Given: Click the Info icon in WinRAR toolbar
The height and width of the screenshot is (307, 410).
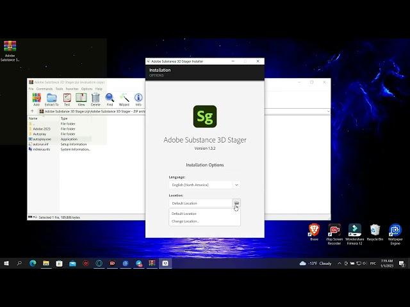Looking at the screenshot, I should (138, 100).
